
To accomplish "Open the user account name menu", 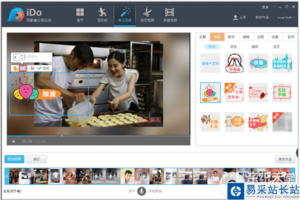I will click(286, 17).
